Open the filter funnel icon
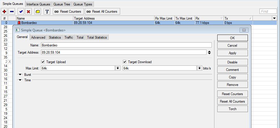 [x=47, y=12]
